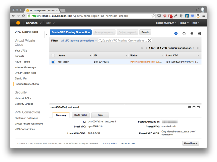217x162 pixels.
Task: Click the pane divider resize handle
Action: pos(125,104)
